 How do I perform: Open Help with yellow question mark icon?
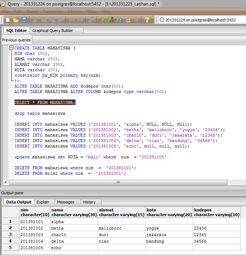pyautogui.click(x=147, y=20)
